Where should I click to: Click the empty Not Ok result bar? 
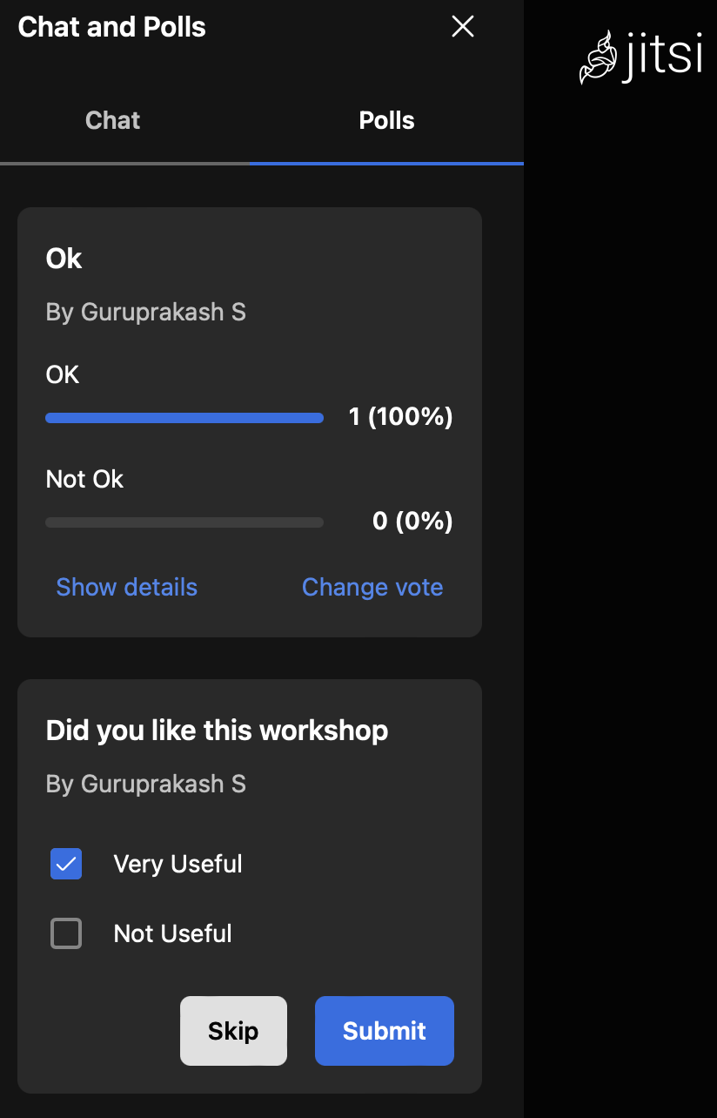[x=184, y=522]
